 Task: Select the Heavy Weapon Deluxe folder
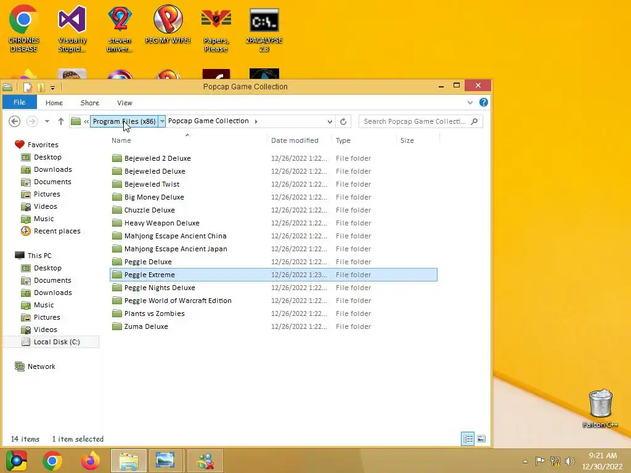(x=274, y=223)
